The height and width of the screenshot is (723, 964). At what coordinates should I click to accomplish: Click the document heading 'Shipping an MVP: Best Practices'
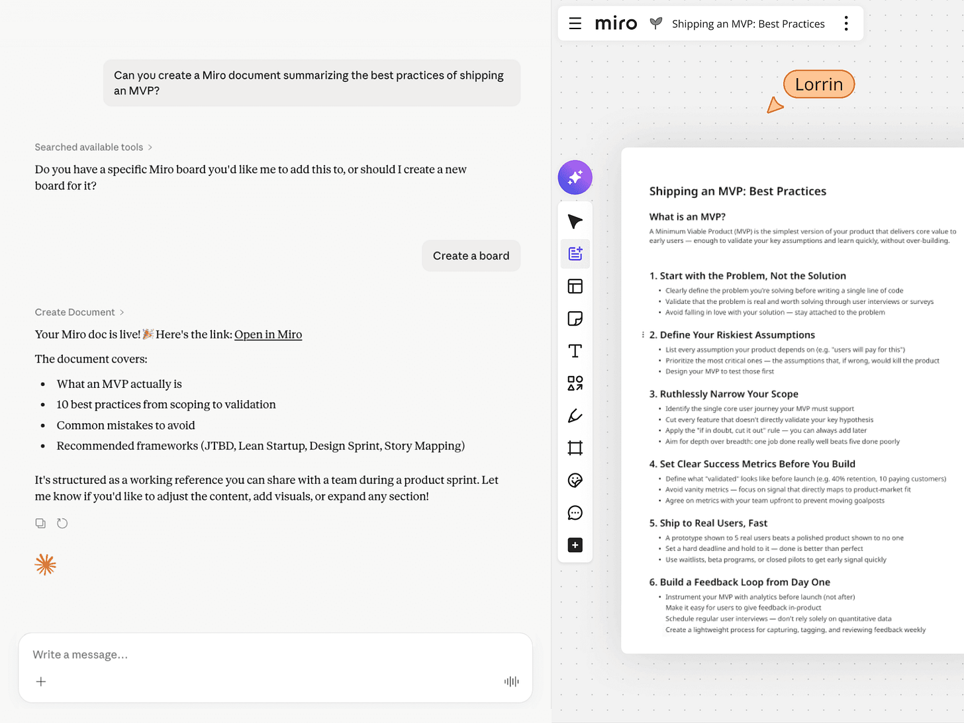(738, 191)
